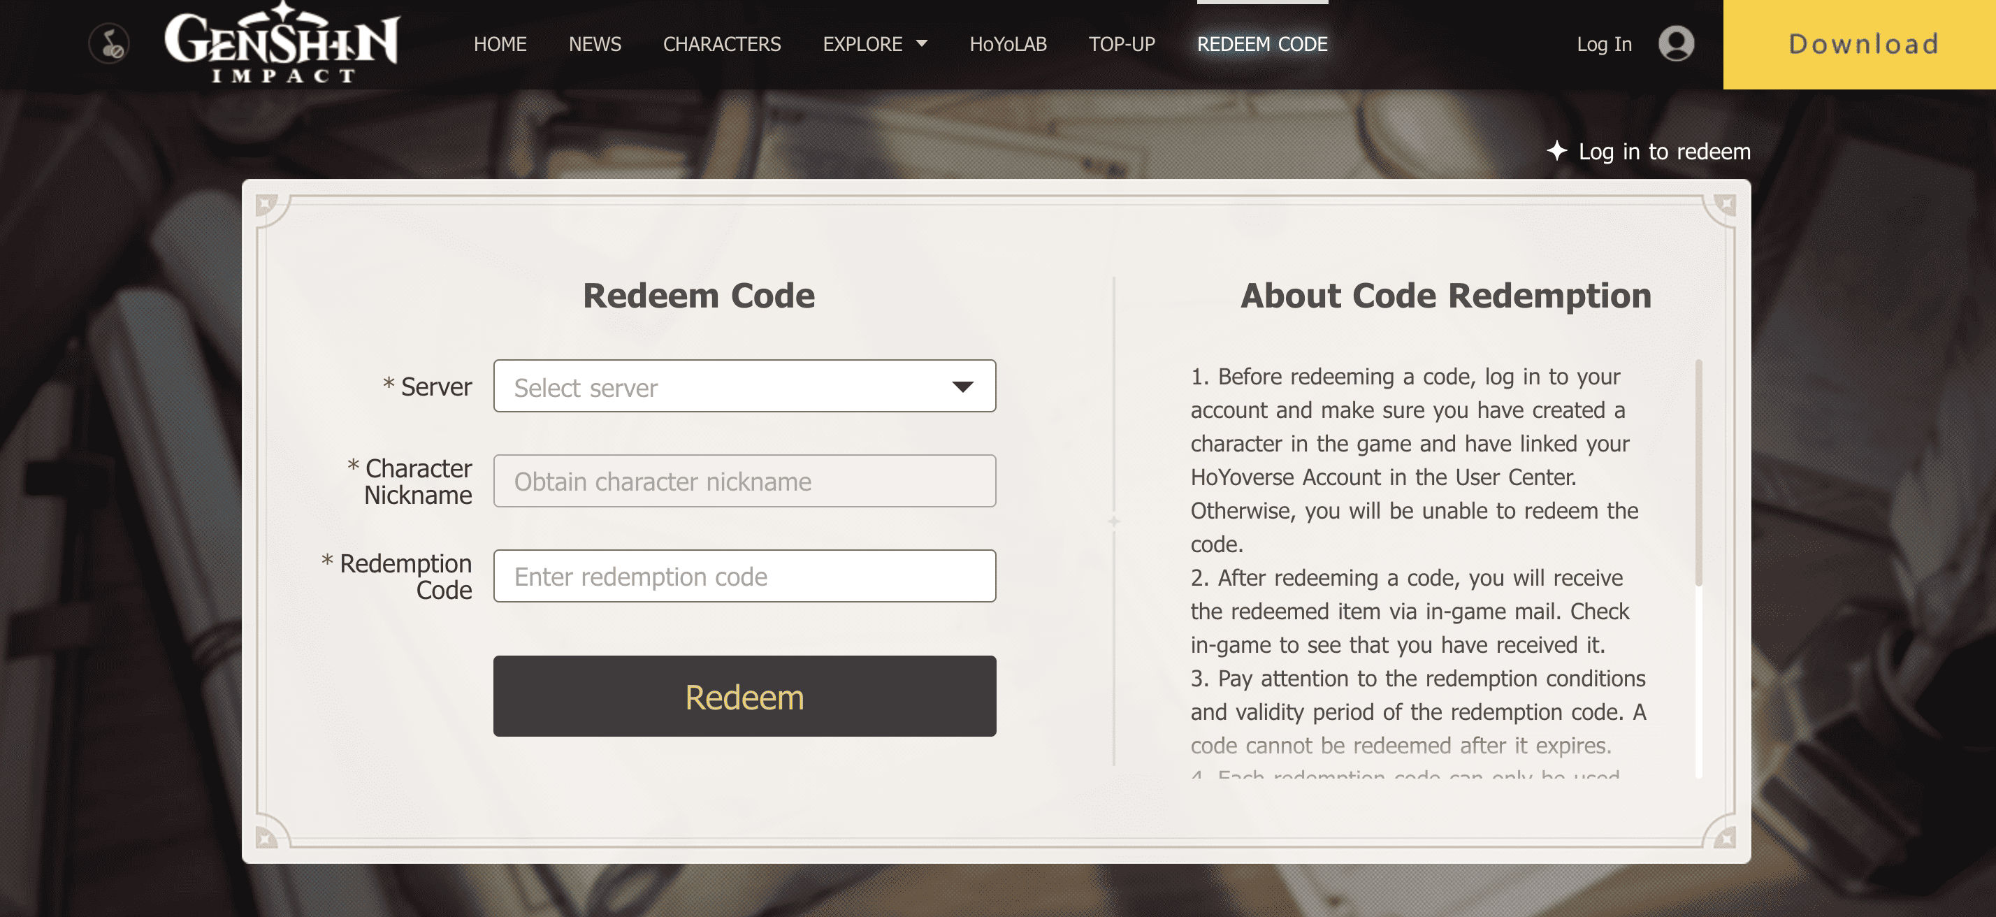1996x917 pixels.
Task: Toggle the HoYoLAB navigation tab
Action: 1007,42
